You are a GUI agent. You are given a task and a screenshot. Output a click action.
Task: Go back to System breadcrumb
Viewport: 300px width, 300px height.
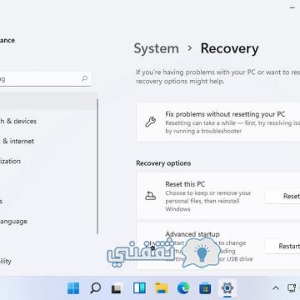point(157,48)
